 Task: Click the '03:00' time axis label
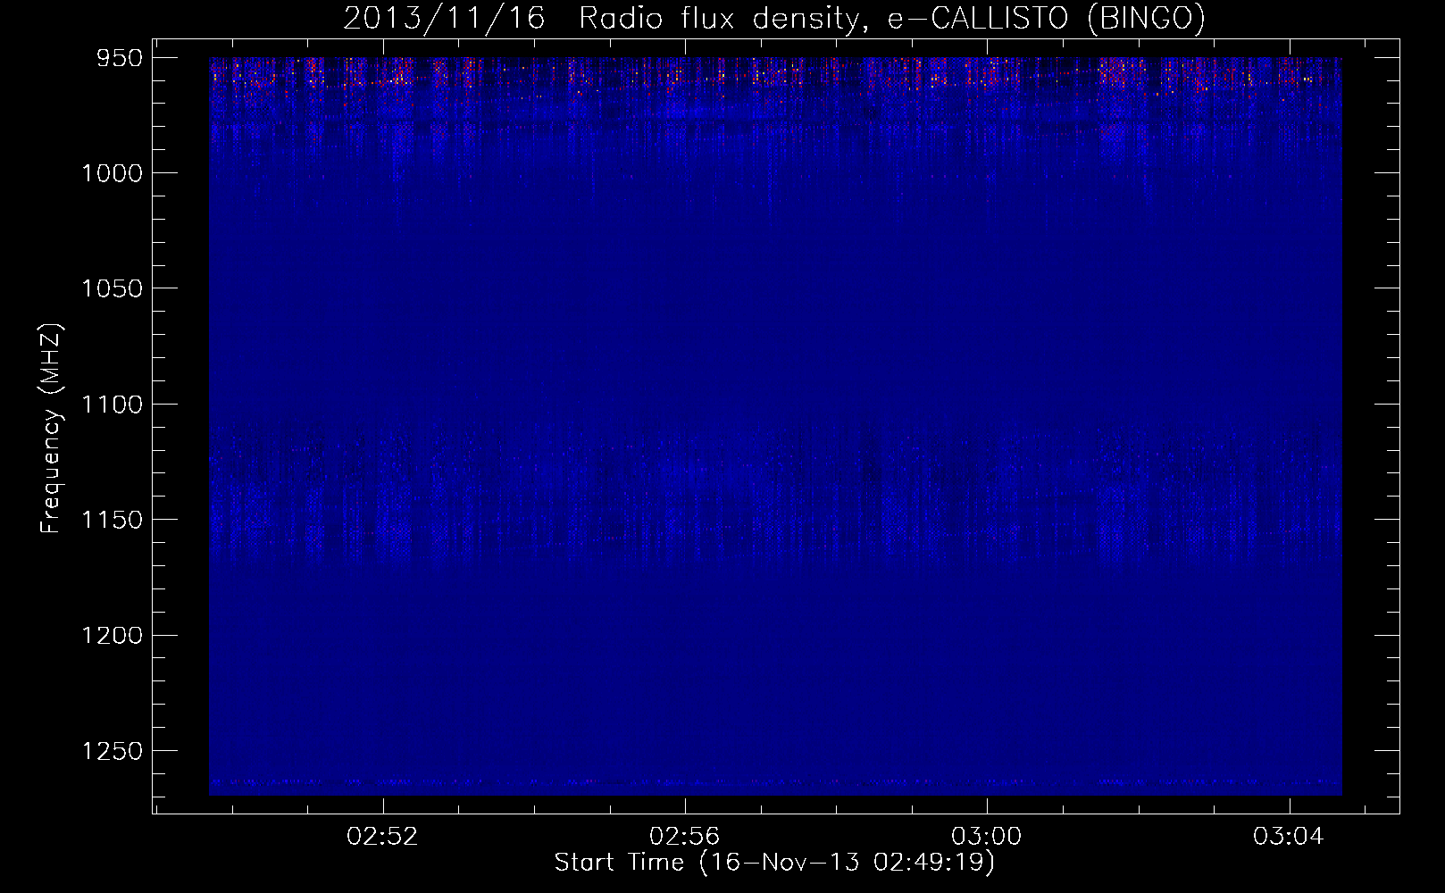click(987, 837)
